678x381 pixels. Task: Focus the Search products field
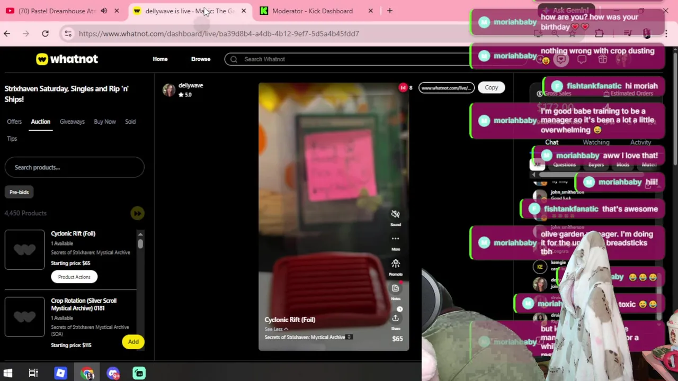point(74,167)
